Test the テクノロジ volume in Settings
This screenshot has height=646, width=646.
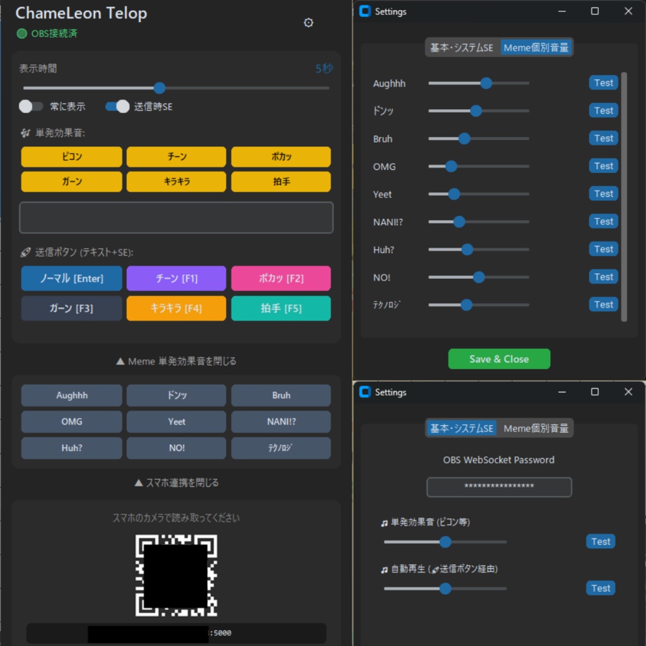click(x=603, y=305)
